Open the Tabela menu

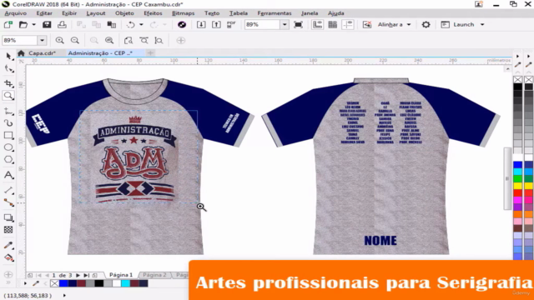239,13
